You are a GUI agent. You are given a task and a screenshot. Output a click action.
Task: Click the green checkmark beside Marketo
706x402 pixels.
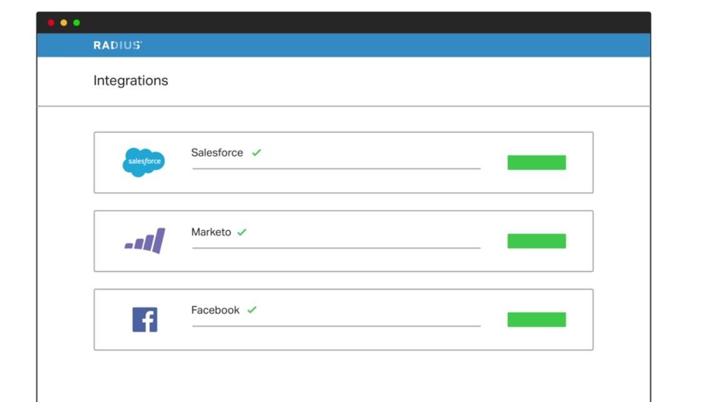pos(242,232)
